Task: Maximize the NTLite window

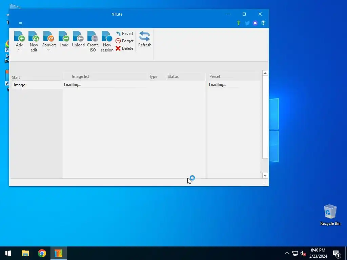Action: (244, 14)
